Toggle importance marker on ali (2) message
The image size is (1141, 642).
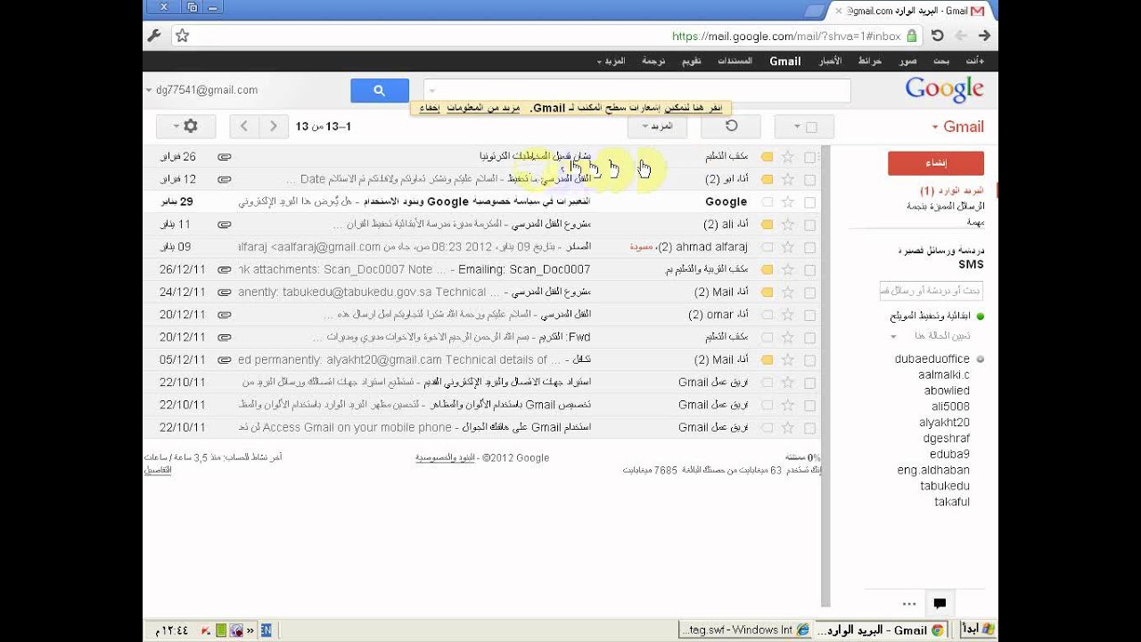point(767,225)
